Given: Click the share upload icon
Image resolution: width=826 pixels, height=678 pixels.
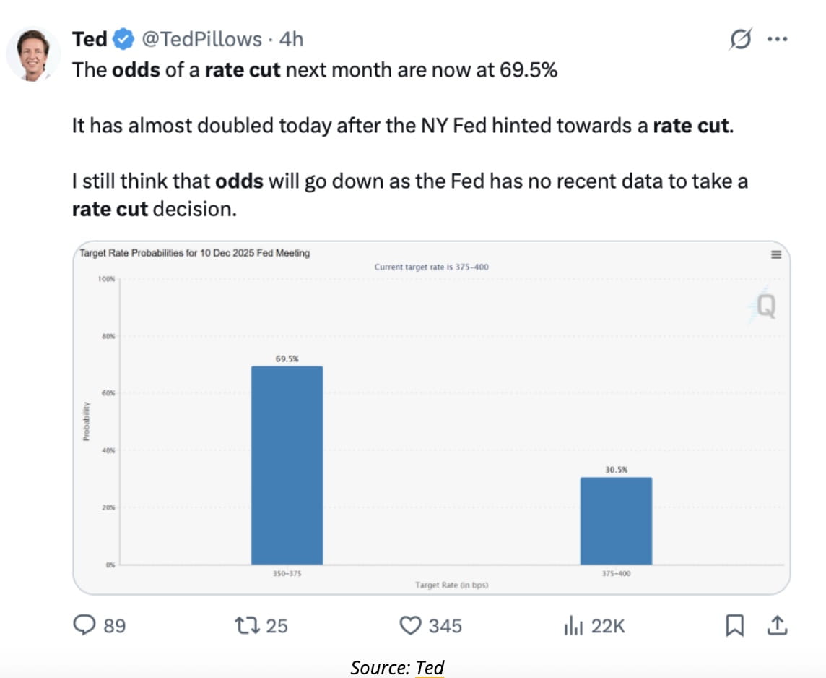Looking at the screenshot, I should point(777,625).
